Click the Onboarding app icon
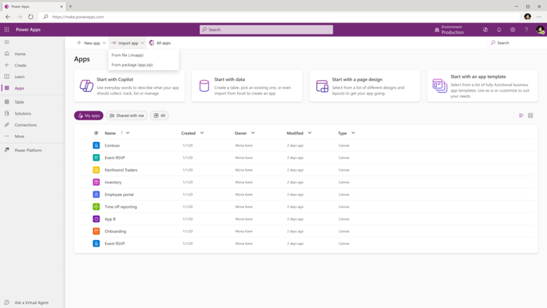The height and width of the screenshot is (308, 547). click(96, 231)
